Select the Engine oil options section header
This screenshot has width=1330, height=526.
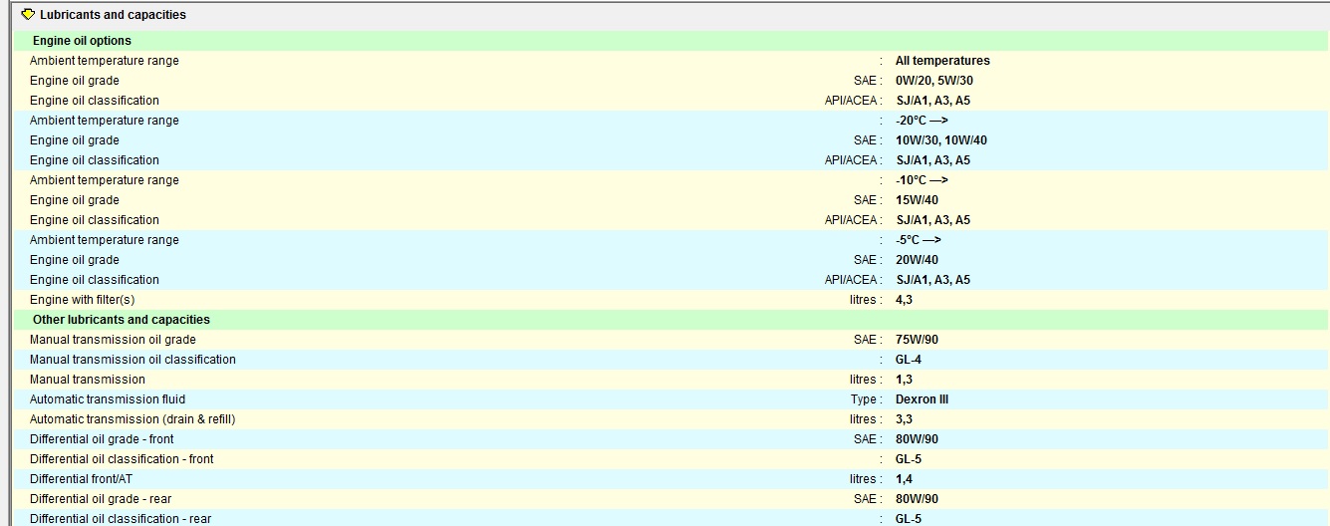pyautogui.click(x=82, y=41)
